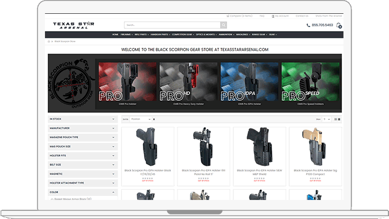Click the sort direction arrow
This screenshot has height=219, width=389.
tap(154, 119)
